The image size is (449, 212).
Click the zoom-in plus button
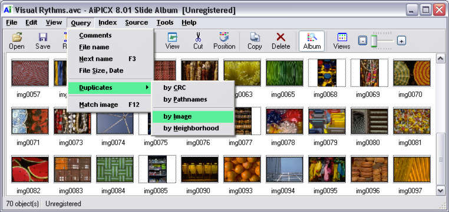(401, 41)
